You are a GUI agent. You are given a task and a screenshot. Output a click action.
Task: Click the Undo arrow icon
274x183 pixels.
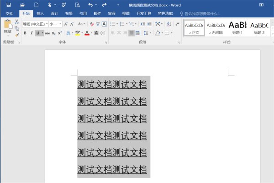(x=90, y=5)
